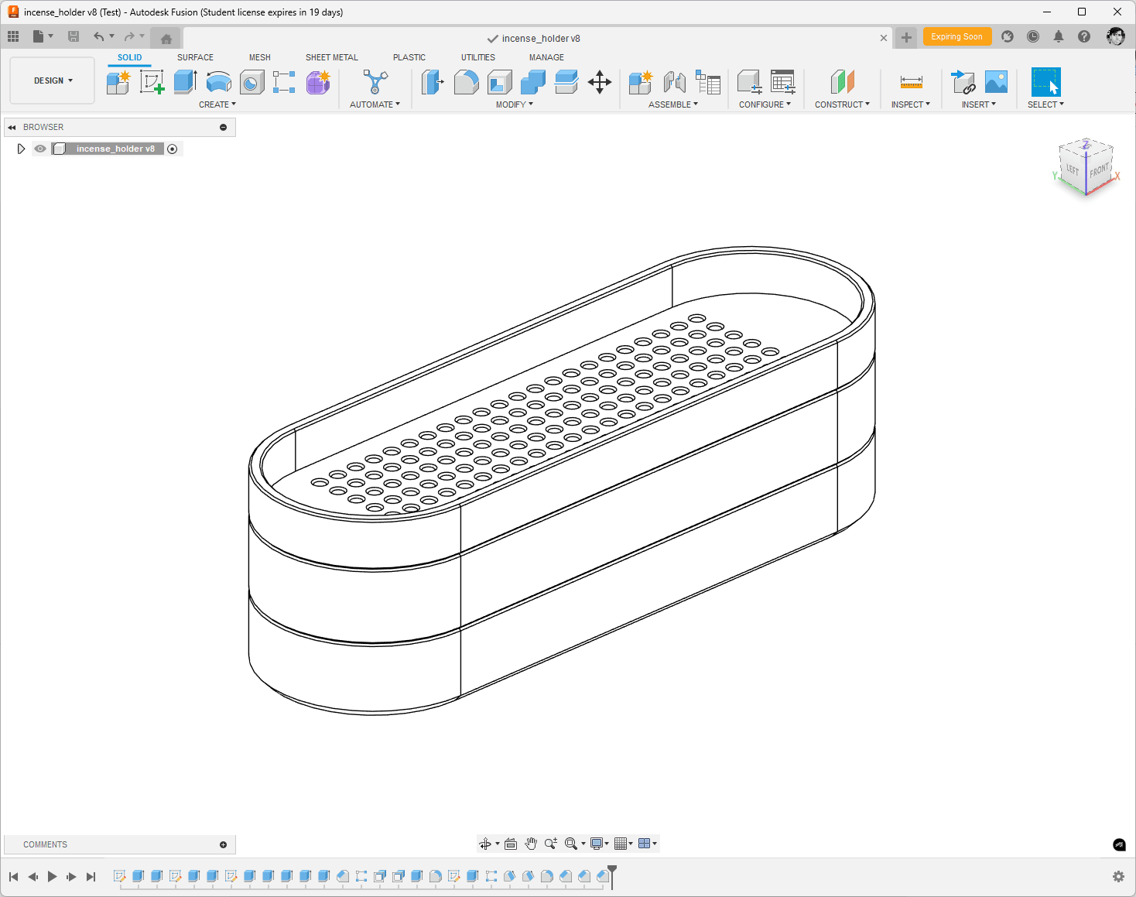Choose the Revolve tool

219,82
